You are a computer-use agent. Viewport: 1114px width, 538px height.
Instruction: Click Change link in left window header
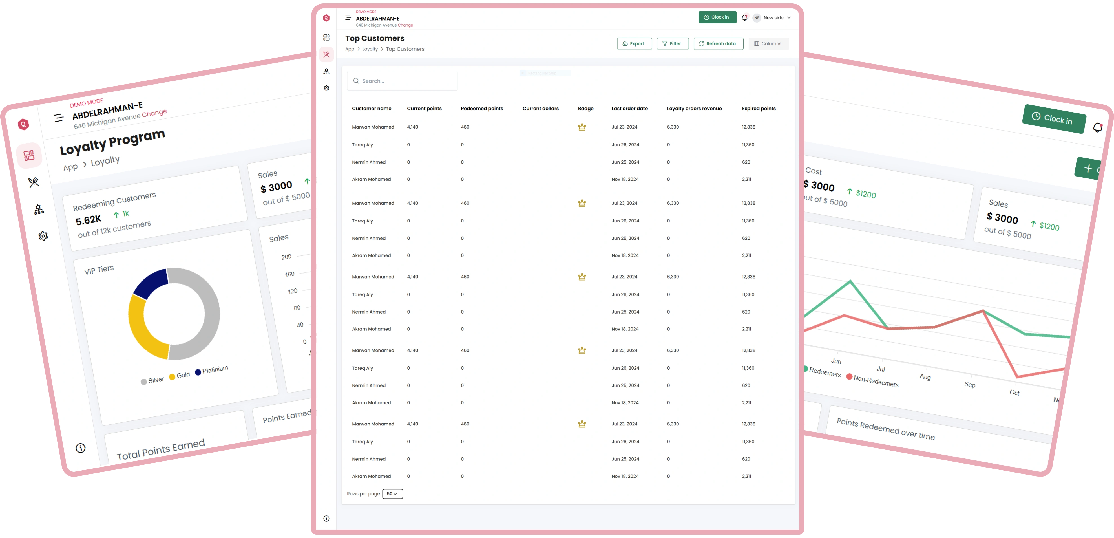[154, 113]
